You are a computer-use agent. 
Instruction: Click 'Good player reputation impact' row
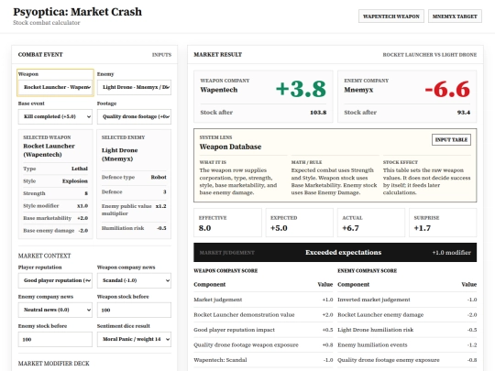[263, 330]
